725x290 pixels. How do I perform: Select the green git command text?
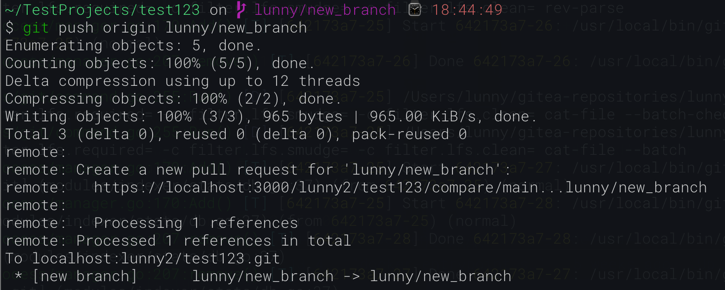pyautogui.click(x=35, y=27)
